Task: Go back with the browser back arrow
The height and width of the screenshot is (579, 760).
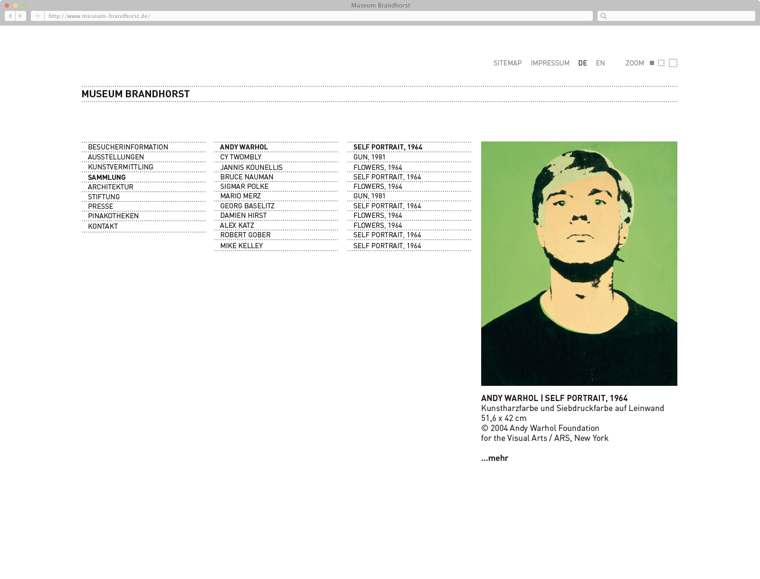Action: click(x=10, y=16)
